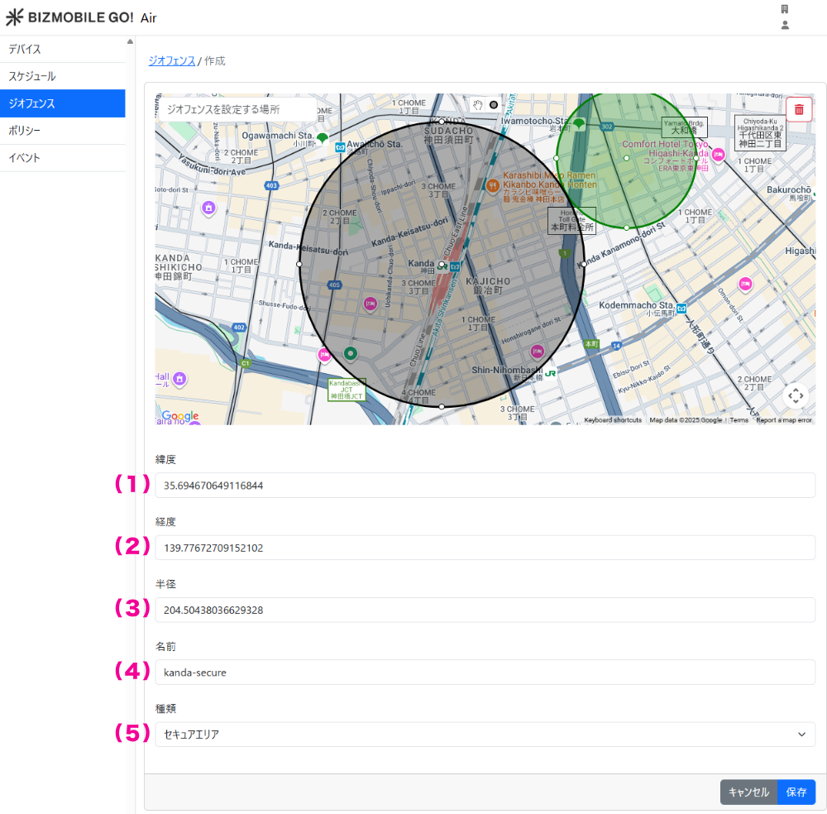This screenshot has width=827, height=814.
Task: Select the ポリシー sidebar item
Action: [62, 131]
